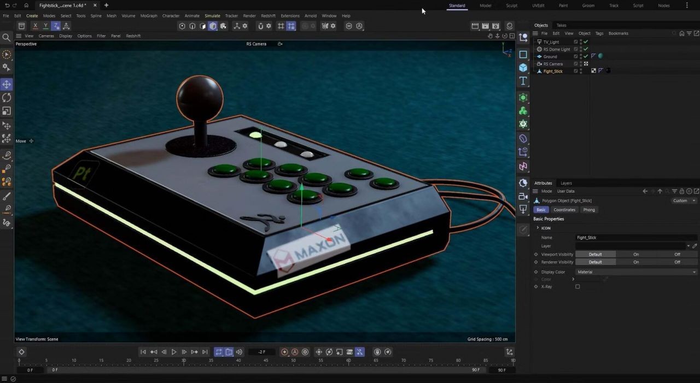
Task: Click the Record Active Objects keyframe button
Action: (x=284, y=352)
